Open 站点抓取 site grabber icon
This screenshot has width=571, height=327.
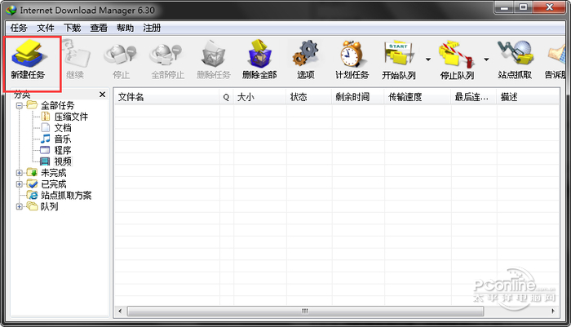point(515,54)
